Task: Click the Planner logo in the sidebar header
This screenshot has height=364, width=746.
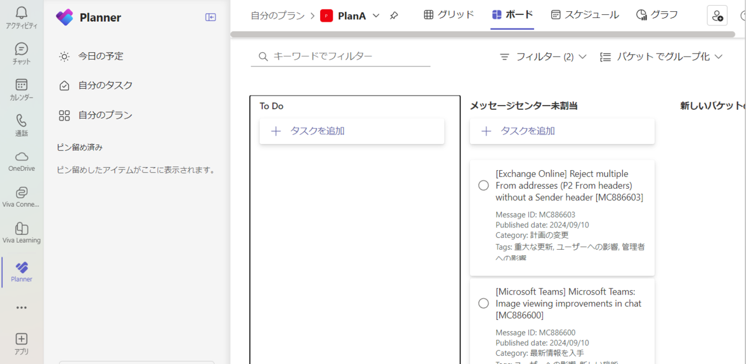Action: pyautogui.click(x=65, y=17)
